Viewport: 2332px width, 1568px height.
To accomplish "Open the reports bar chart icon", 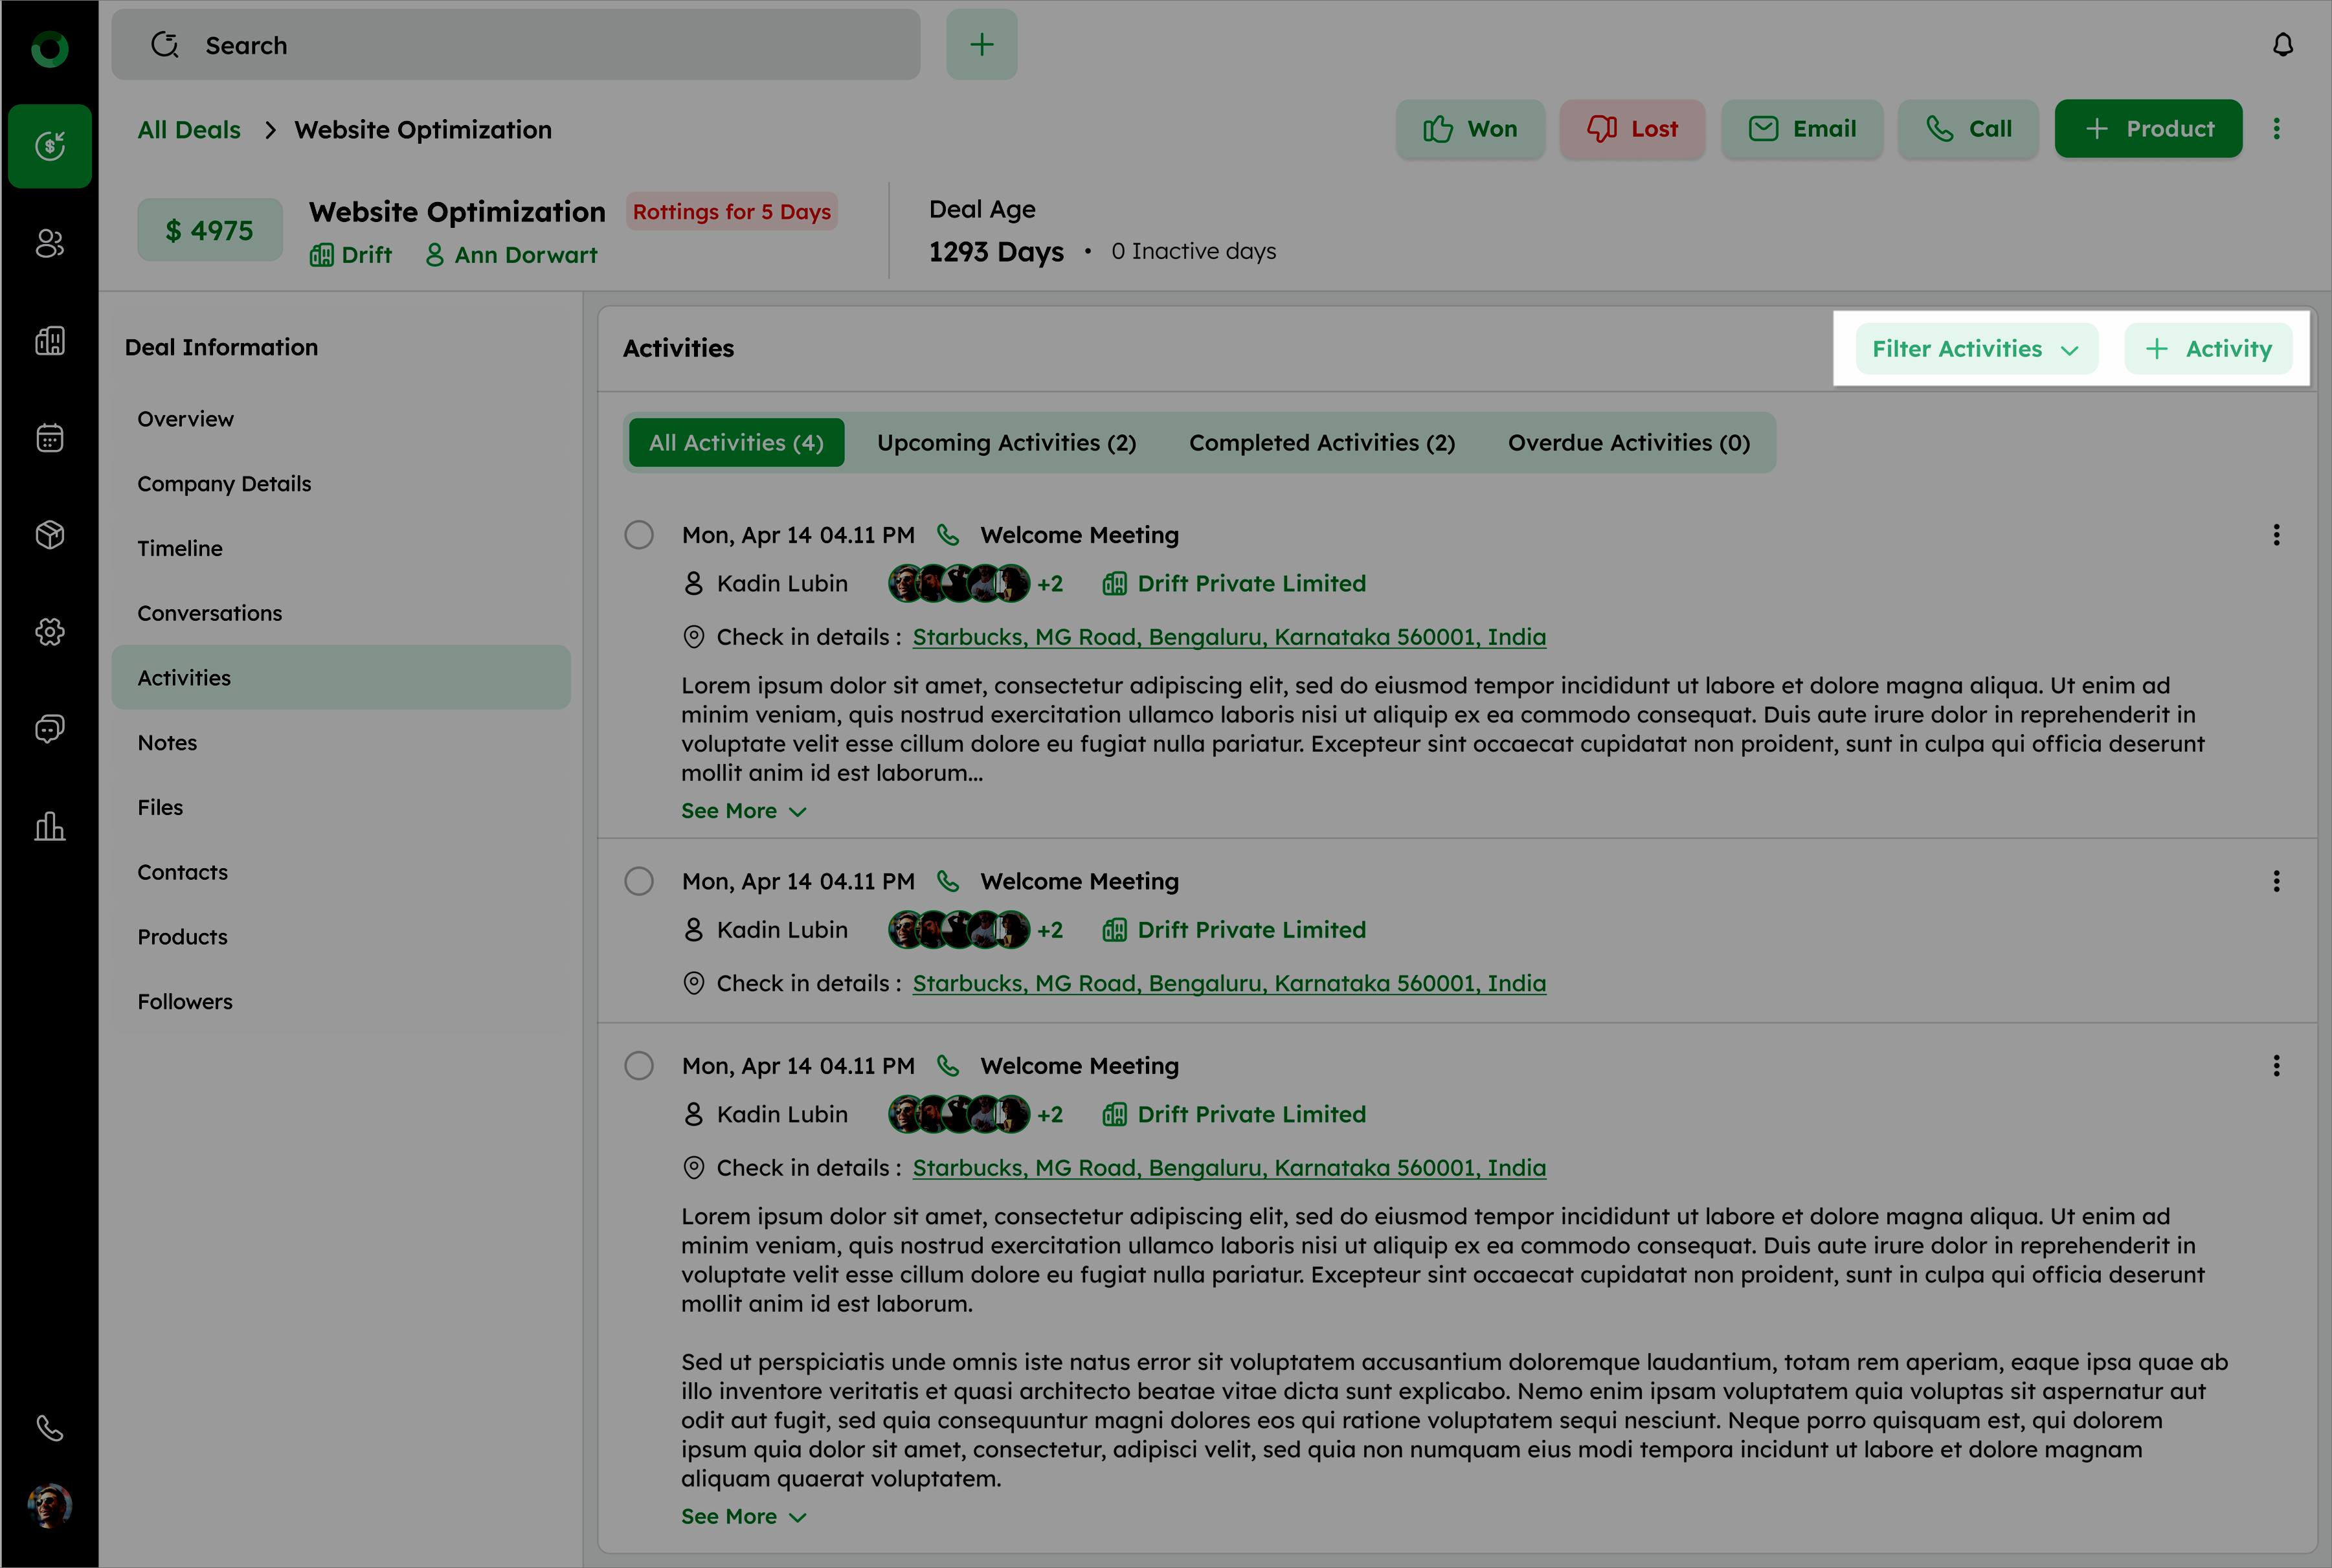I will coord(50,826).
